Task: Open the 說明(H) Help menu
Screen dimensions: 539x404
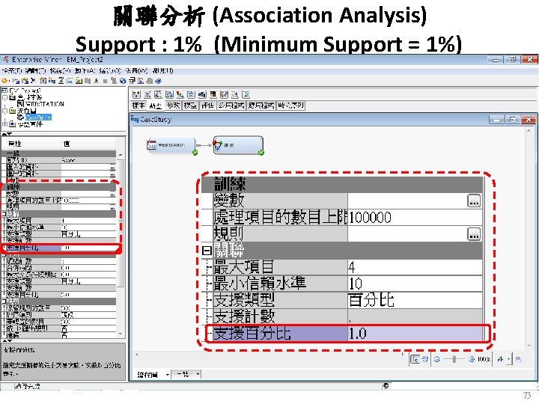Action: coord(163,71)
